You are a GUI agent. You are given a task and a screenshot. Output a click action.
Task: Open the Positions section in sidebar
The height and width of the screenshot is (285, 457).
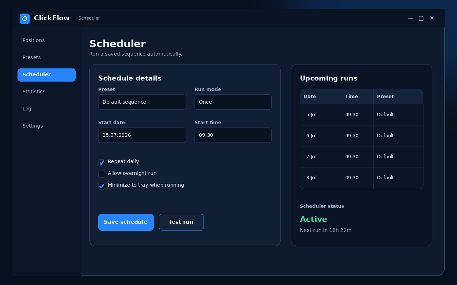pos(46,40)
